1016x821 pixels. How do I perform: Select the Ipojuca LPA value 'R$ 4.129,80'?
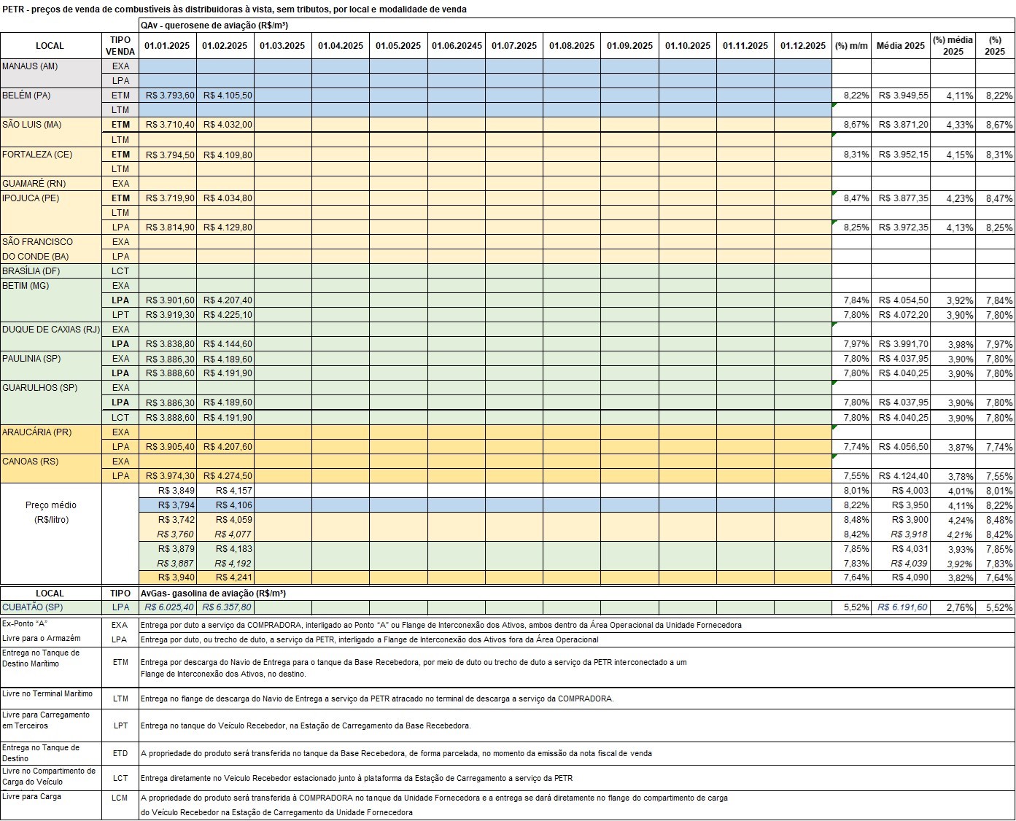click(225, 227)
